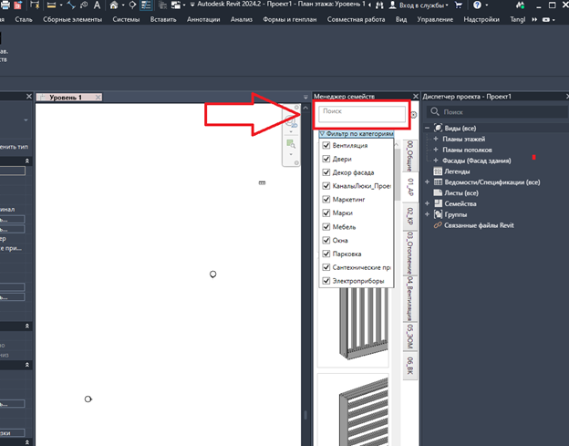Toggle the Марки checkbox
The width and height of the screenshot is (569, 446).
point(326,213)
